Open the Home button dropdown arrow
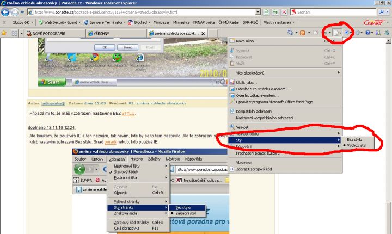 (296, 33)
